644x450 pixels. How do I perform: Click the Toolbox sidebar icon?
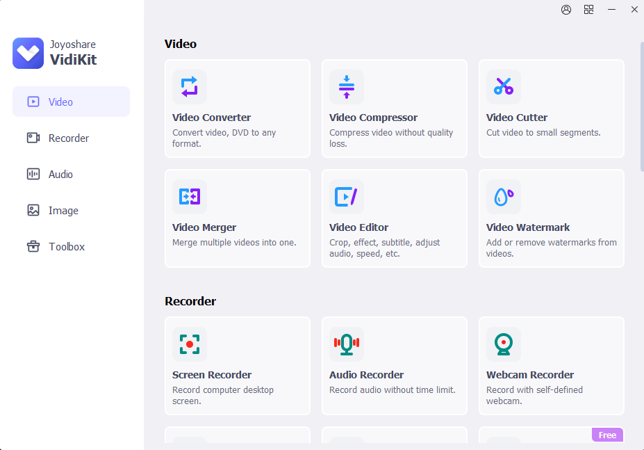(x=33, y=246)
